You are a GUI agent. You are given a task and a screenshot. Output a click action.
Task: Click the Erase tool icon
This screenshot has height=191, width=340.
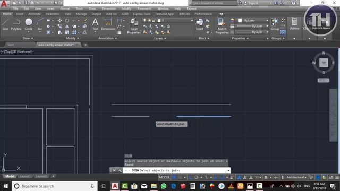[85, 21]
